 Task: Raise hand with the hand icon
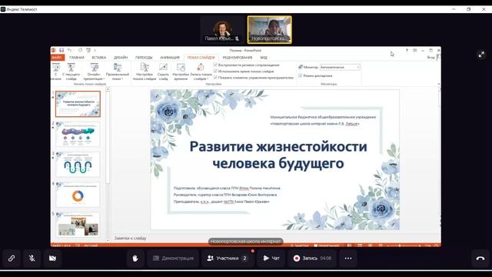[135, 259]
